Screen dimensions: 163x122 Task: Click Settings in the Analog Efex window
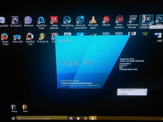point(124,94)
